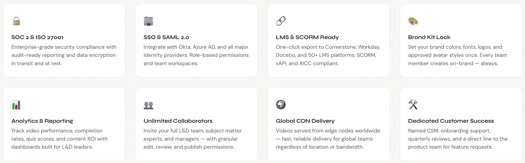The image size is (525, 163).
Task: Select the Analytics & Reporting heading
Action: coord(42,121)
